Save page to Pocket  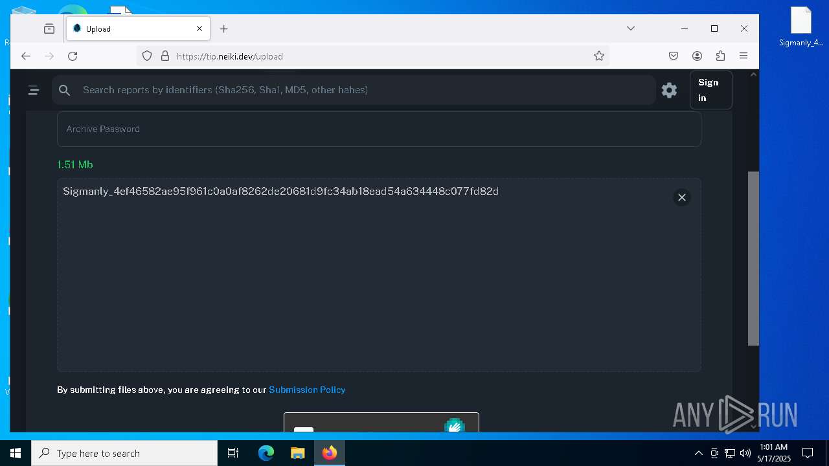click(674, 56)
